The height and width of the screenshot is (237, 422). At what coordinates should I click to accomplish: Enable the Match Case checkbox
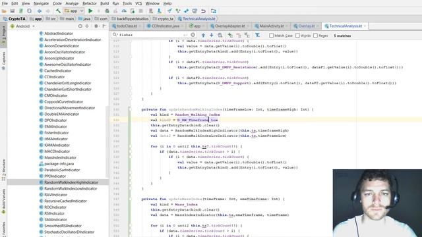click(271, 36)
